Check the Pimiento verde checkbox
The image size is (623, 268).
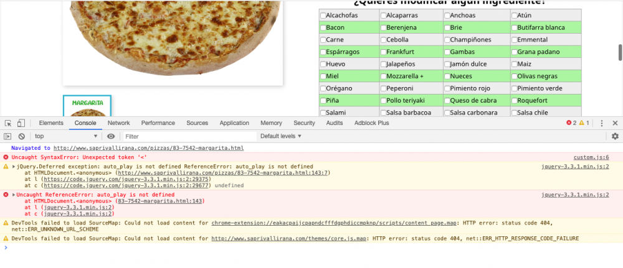coord(515,88)
